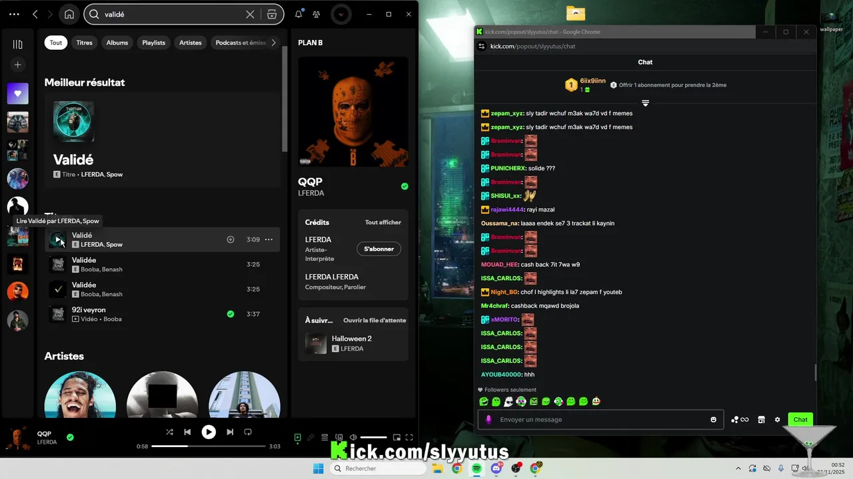Mute Spotify with the speaker icon
The image size is (853, 479).
[x=353, y=437]
